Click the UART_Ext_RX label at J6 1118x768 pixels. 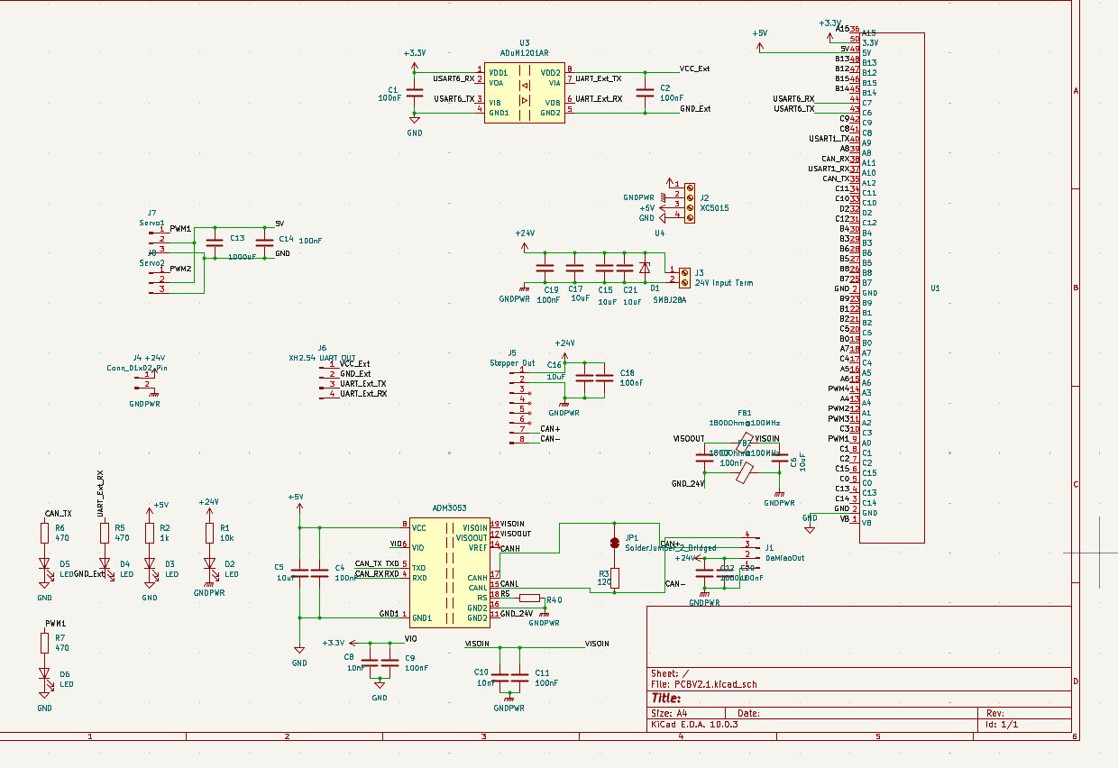(x=363, y=394)
